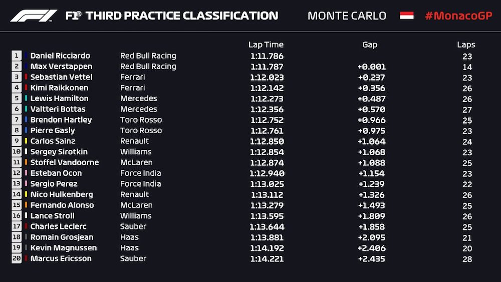Click Ferrari red color bar beside Vettel
Screen dimensions: 501x282
pyautogui.click(x=26, y=77)
